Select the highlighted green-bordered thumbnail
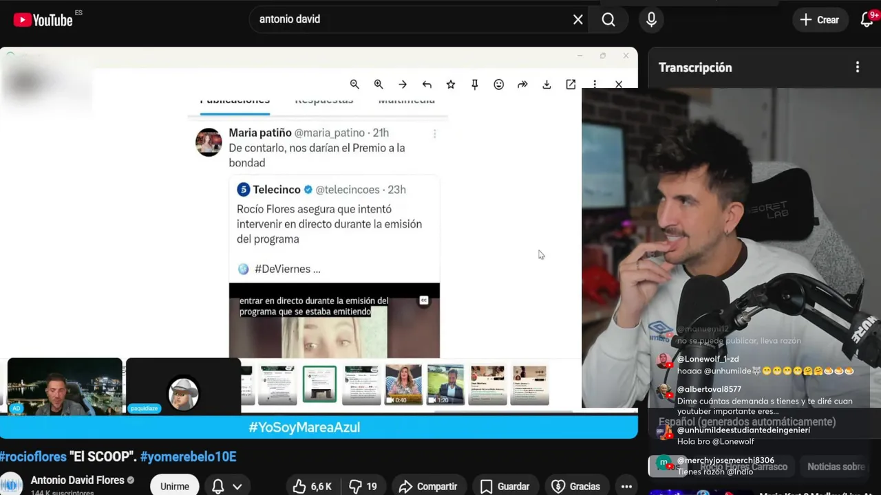 pyautogui.click(x=319, y=384)
